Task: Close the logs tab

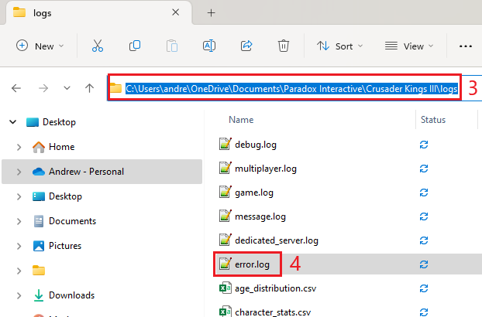Action: [x=176, y=12]
